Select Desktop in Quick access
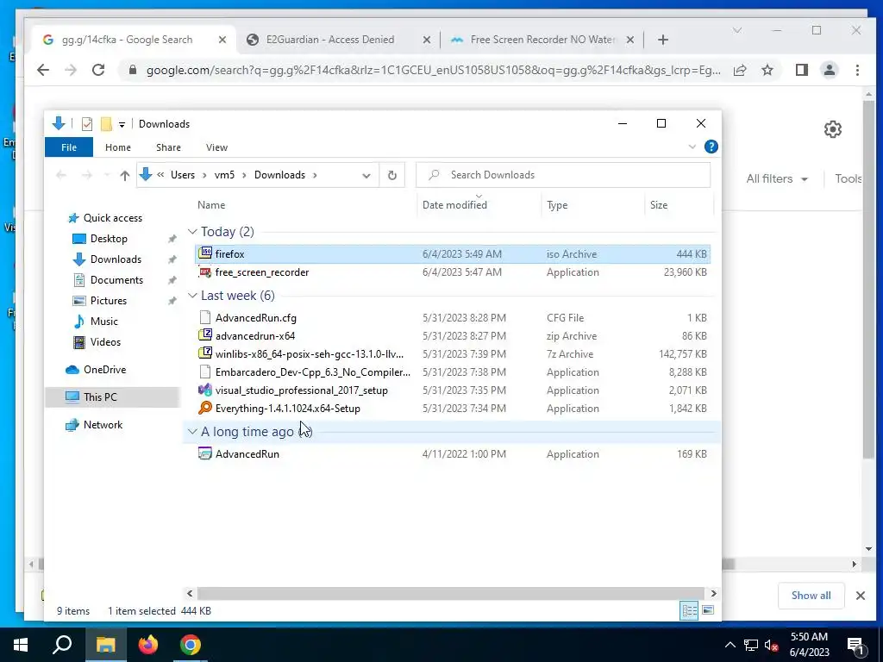Screen dimensions: 883x662 [108, 238]
